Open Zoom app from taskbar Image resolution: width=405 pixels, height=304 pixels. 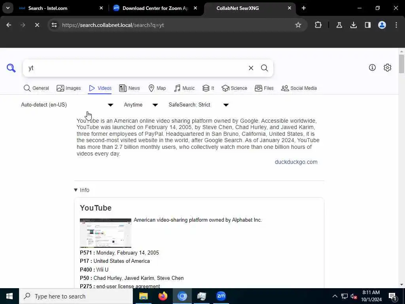221,296
